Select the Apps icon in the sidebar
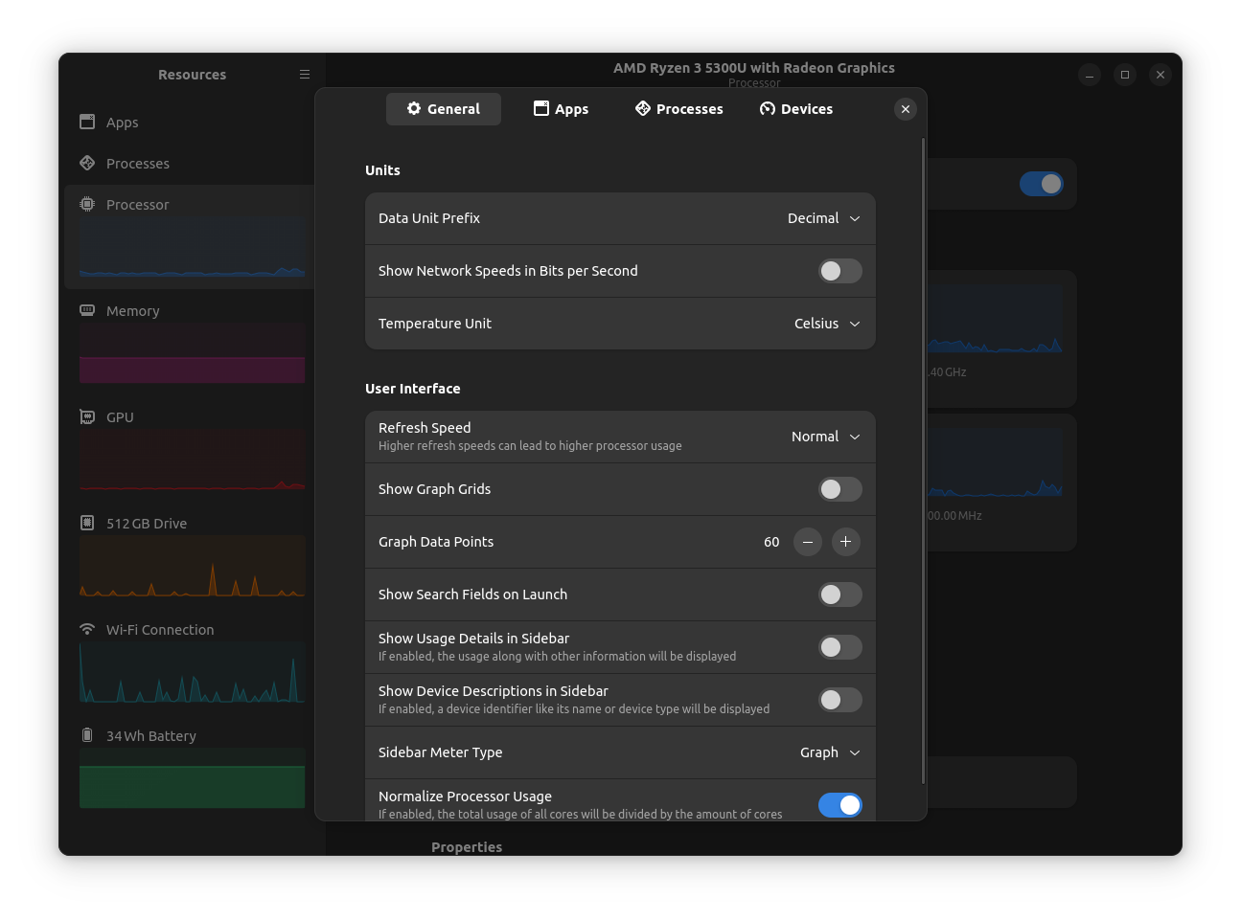The width and height of the screenshot is (1241, 920). tap(87, 123)
